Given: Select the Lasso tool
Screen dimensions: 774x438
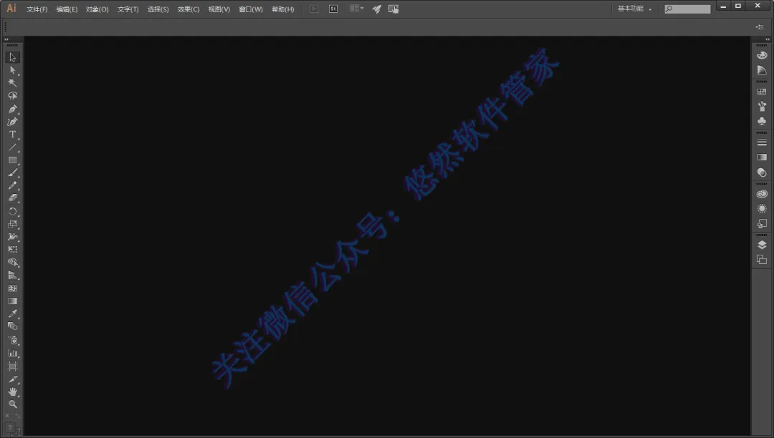Looking at the screenshot, I should coord(12,96).
